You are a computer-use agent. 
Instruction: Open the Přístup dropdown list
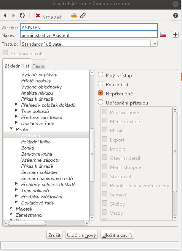pos(154,43)
